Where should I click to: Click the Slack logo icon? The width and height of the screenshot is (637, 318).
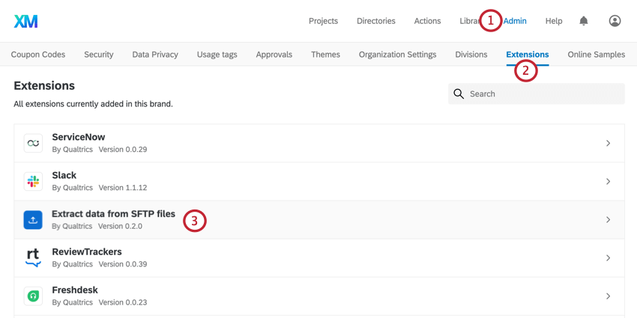coord(33,181)
